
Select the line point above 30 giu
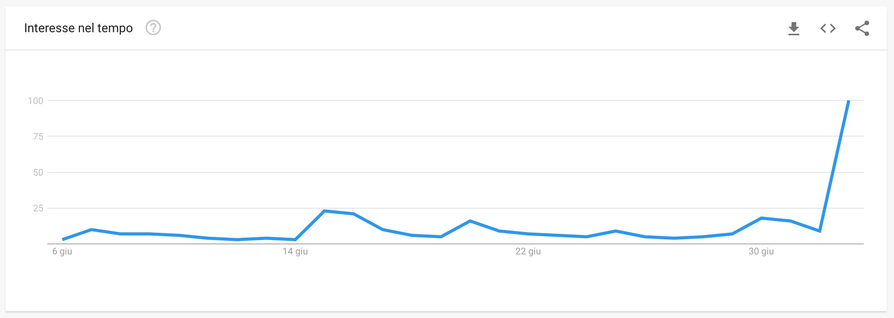click(x=761, y=218)
